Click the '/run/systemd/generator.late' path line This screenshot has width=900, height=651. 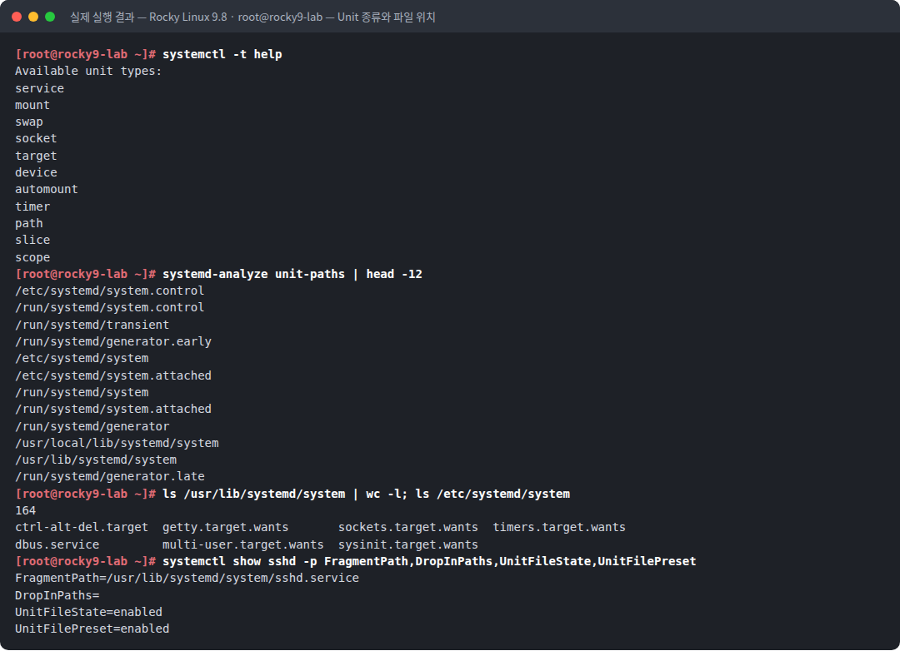pos(110,477)
